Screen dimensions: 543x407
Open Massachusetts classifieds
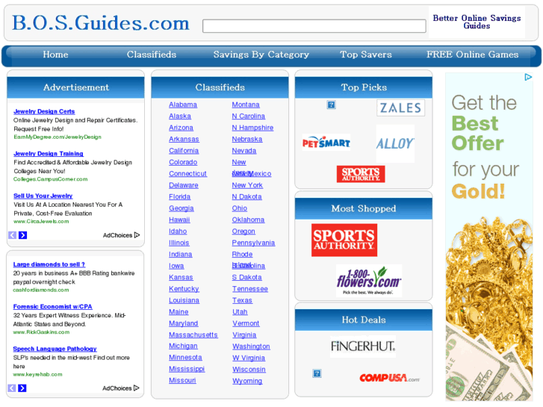tap(193, 335)
